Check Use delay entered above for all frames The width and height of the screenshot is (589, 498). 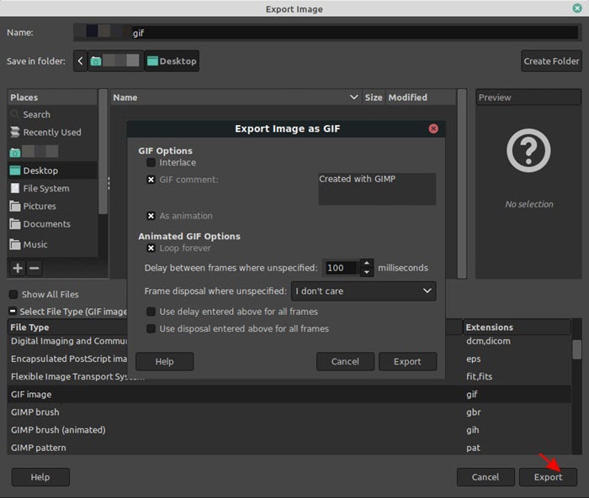(x=151, y=312)
